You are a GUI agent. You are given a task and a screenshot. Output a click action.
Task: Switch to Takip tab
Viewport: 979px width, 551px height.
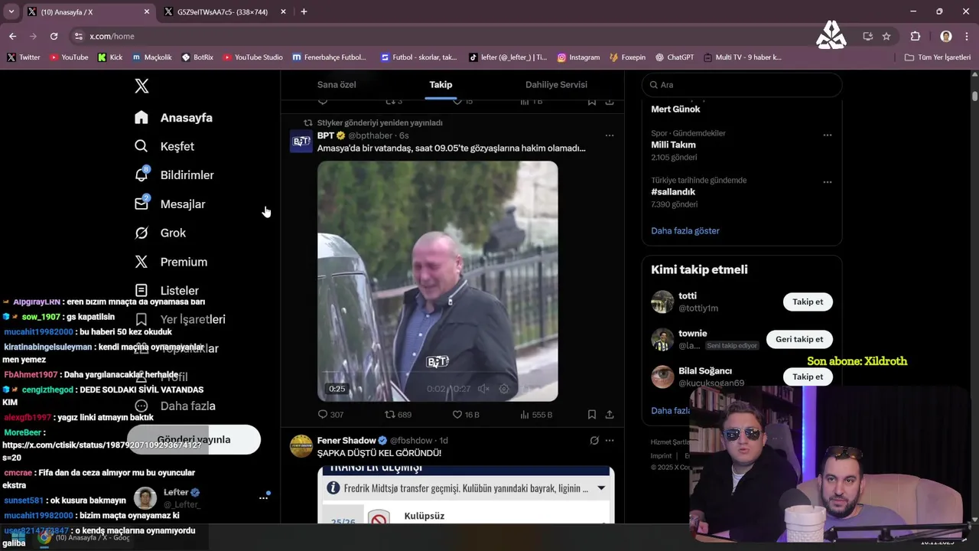(441, 85)
